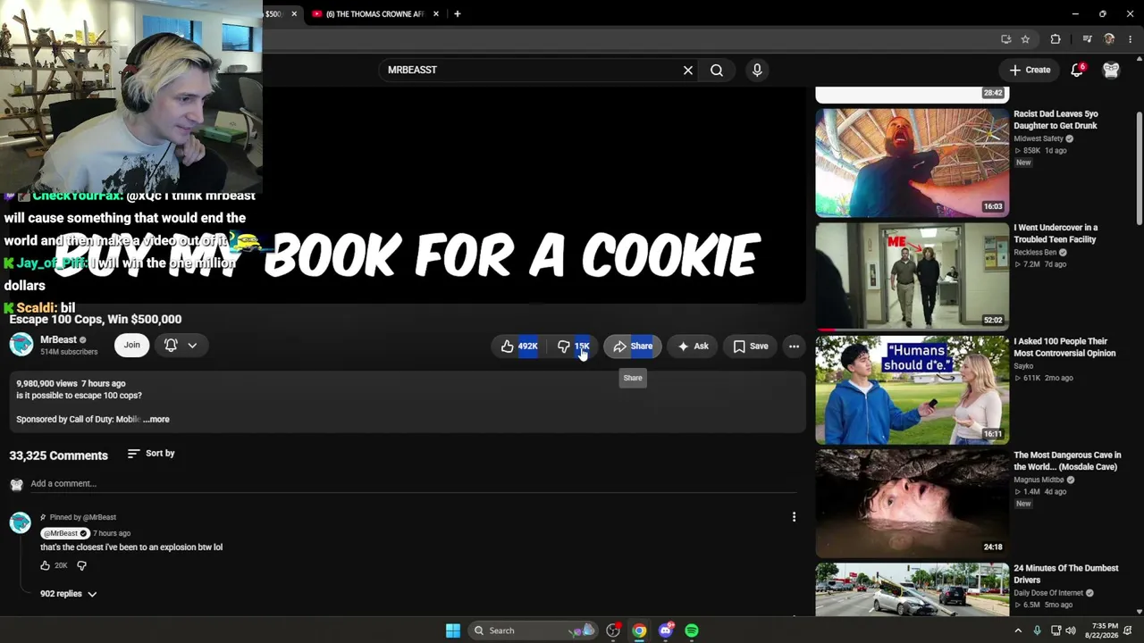The height and width of the screenshot is (643, 1144).
Task: Open options menu for pinned comment
Action: [x=794, y=516]
